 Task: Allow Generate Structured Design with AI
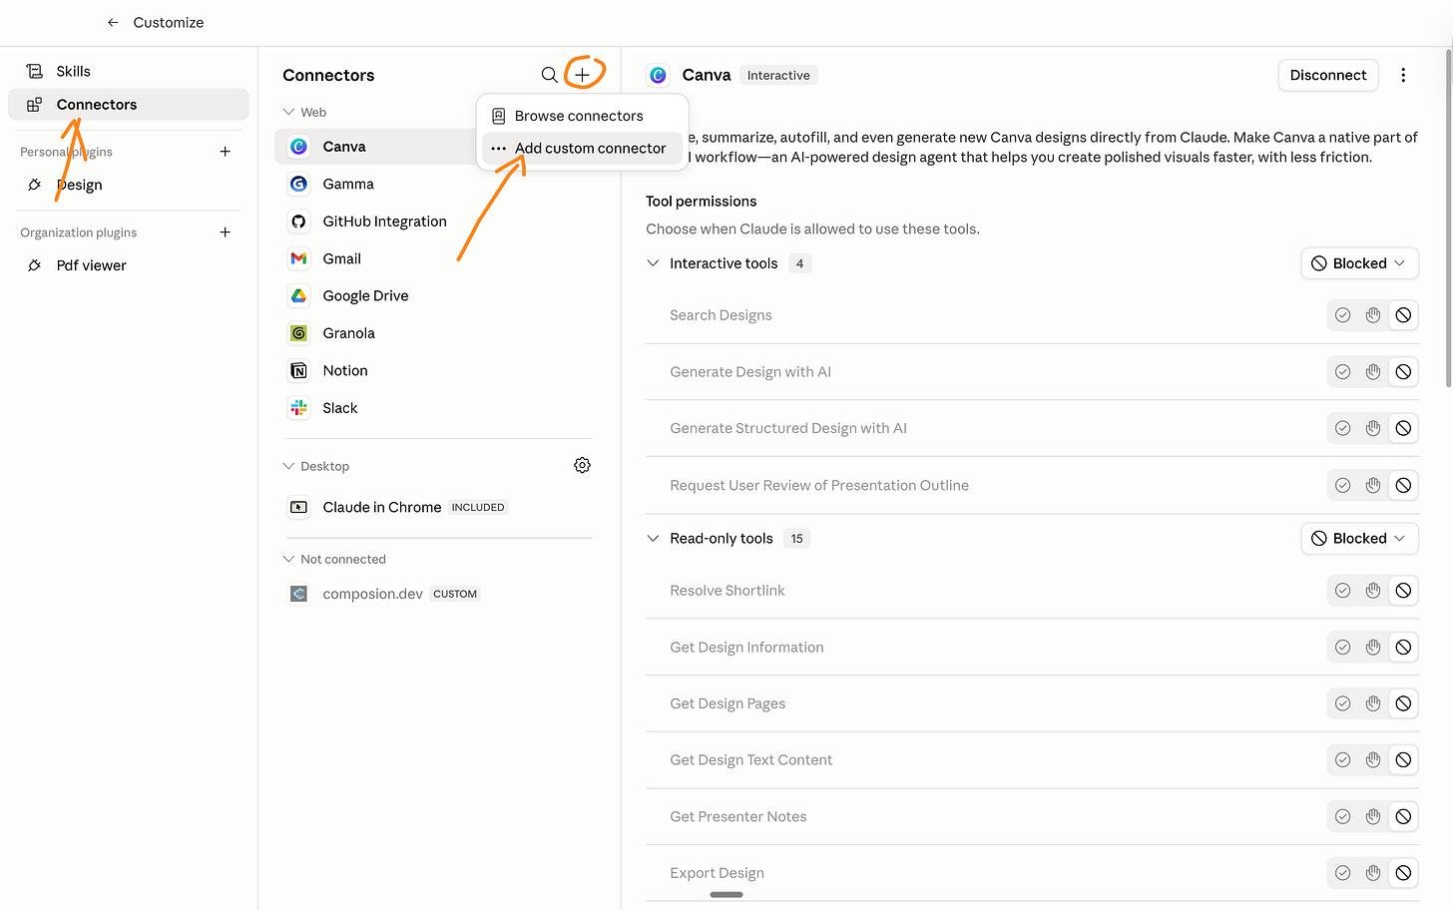click(x=1343, y=428)
